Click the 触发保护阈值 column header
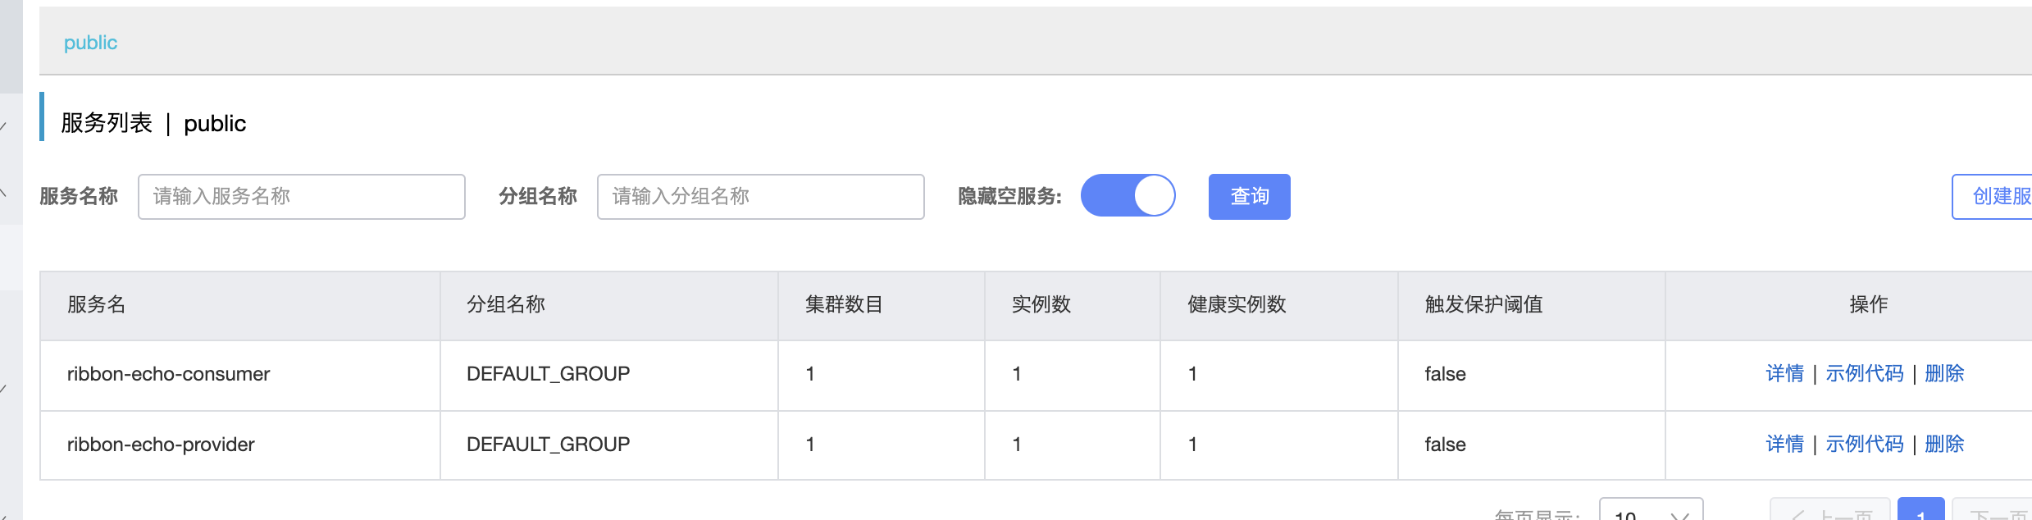This screenshot has height=520, width=2032. tap(1483, 305)
